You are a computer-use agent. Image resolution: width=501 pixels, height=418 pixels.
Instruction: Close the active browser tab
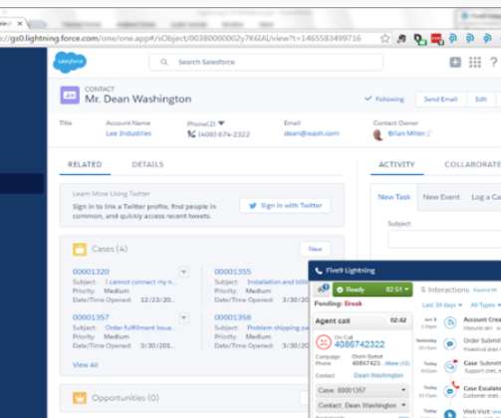click(x=20, y=24)
